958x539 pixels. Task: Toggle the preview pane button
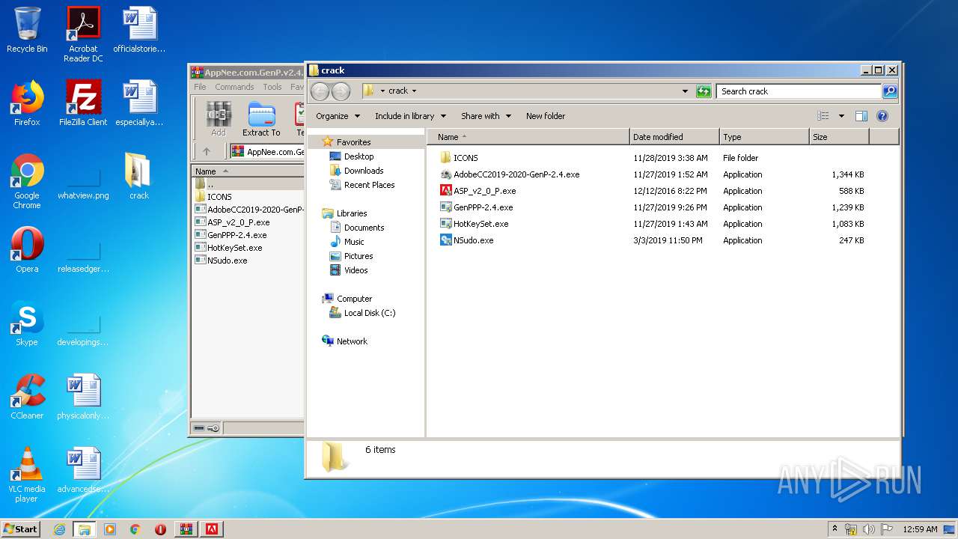pos(861,116)
